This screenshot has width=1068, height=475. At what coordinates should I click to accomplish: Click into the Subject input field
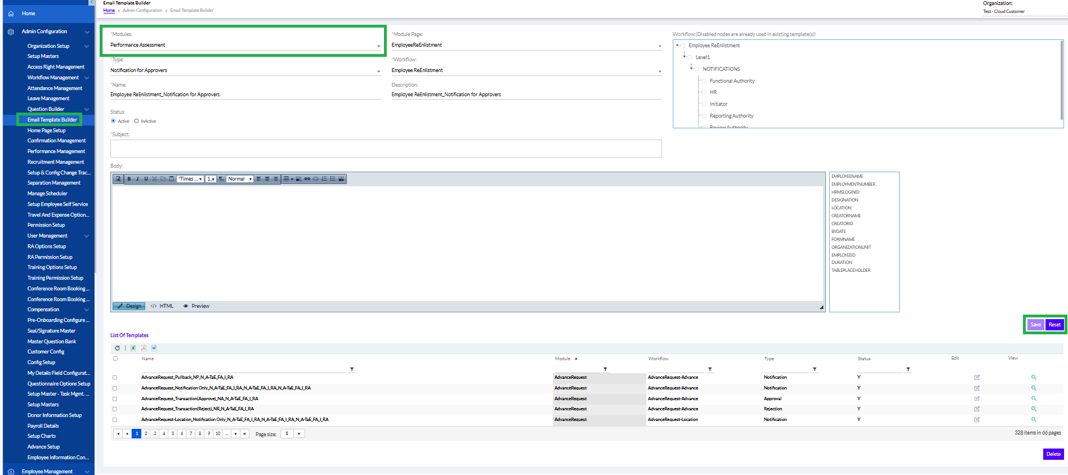[x=386, y=149]
